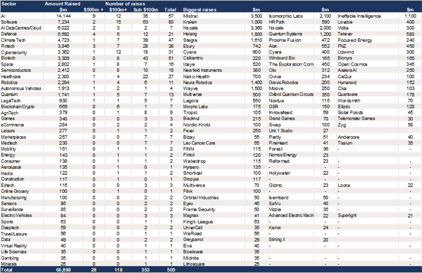
Task: Select the 'AI DataCentres/Cloud' sector cell
Action: pyautogui.click(x=21, y=28)
